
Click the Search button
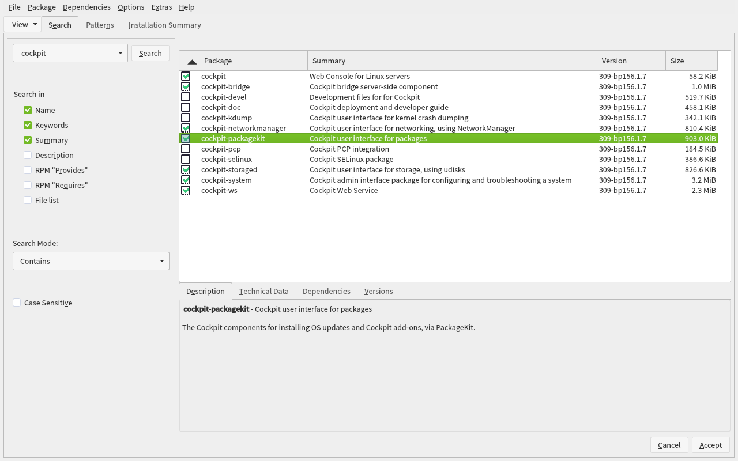(x=150, y=53)
